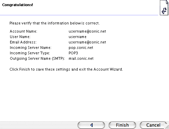Viewport: 169px width, 129px height.
Task: Click the value pop.sonic.net
Action: pyautogui.click(x=81, y=48)
